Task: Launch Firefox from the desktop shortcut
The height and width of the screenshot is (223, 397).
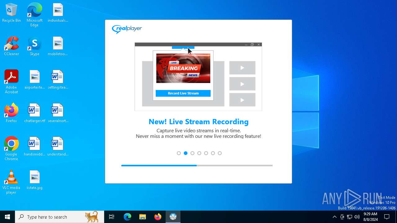Action: pyautogui.click(x=11, y=113)
